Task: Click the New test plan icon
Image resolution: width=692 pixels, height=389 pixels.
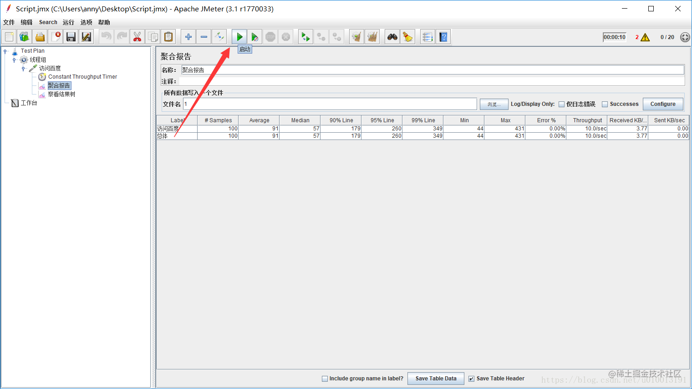Action: click(x=9, y=37)
